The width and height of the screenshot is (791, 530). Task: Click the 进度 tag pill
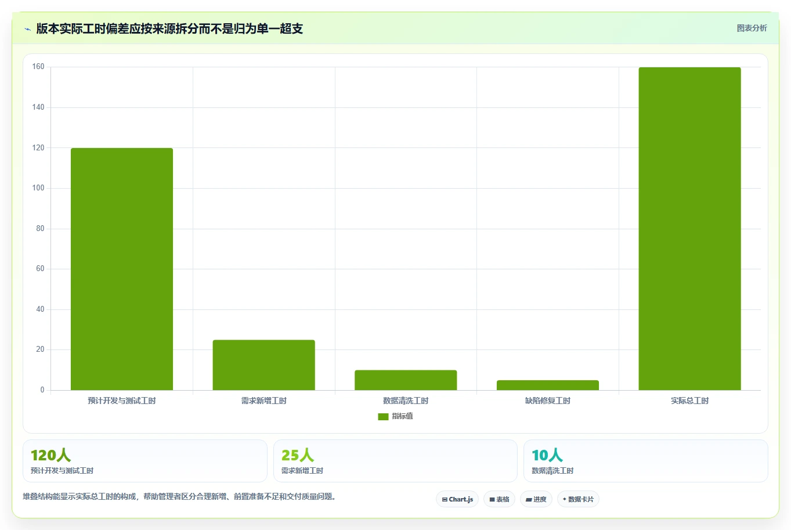pyautogui.click(x=536, y=499)
